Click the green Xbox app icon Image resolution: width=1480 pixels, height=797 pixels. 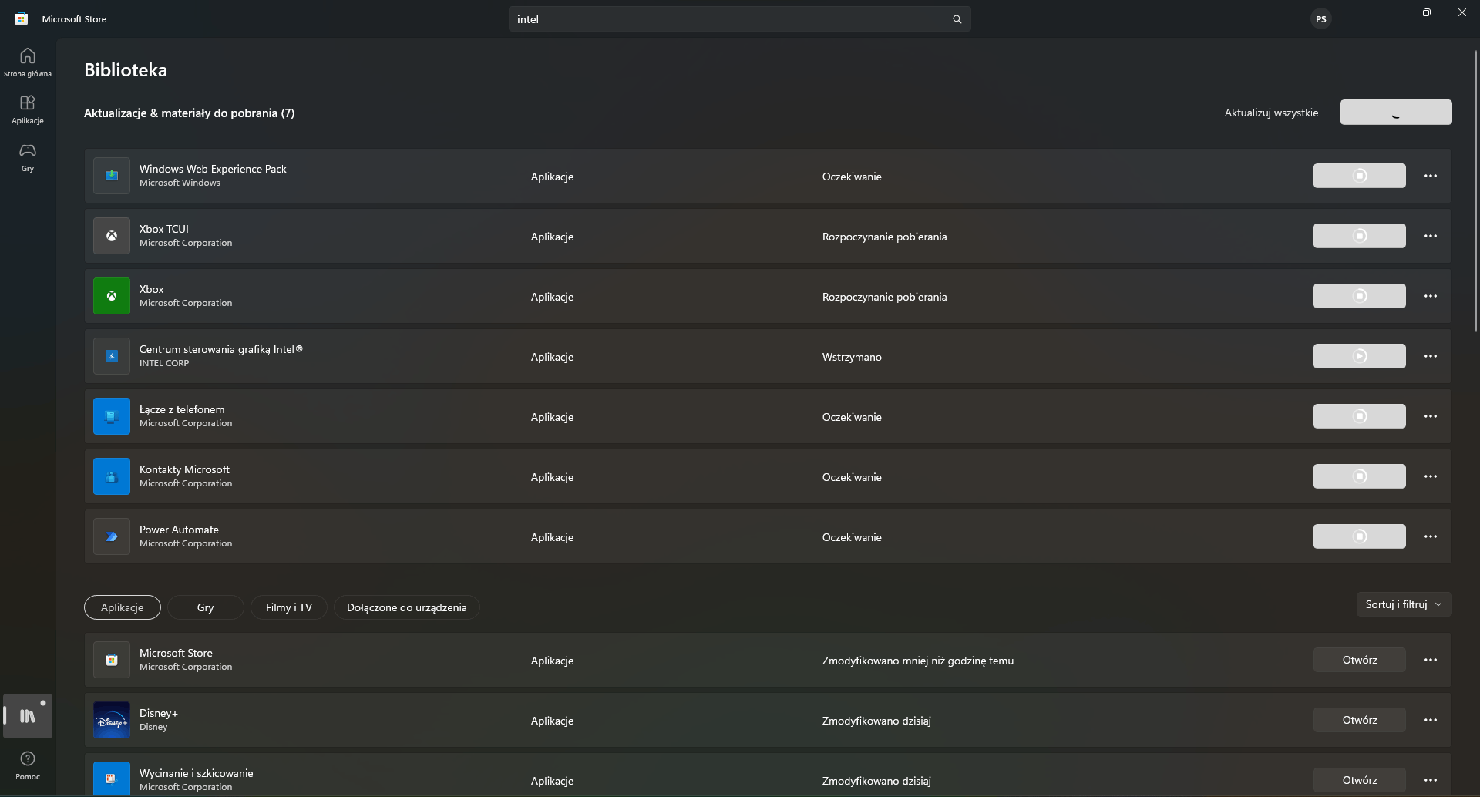pos(112,296)
